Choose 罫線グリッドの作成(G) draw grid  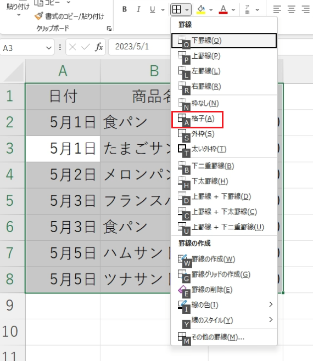(x=224, y=274)
